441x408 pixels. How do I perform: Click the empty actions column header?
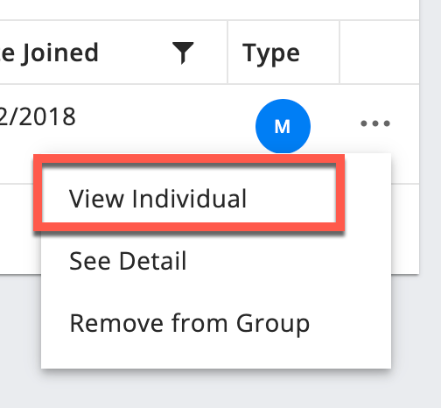[x=379, y=53]
